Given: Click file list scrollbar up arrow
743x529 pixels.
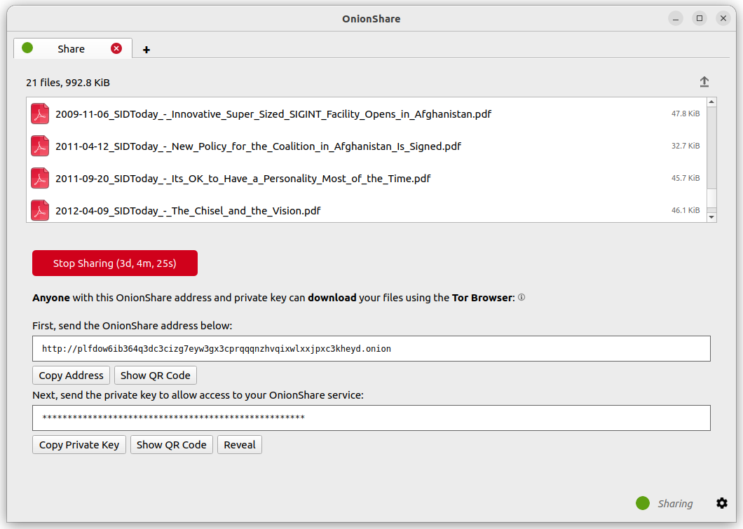Looking at the screenshot, I should (x=711, y=102).
